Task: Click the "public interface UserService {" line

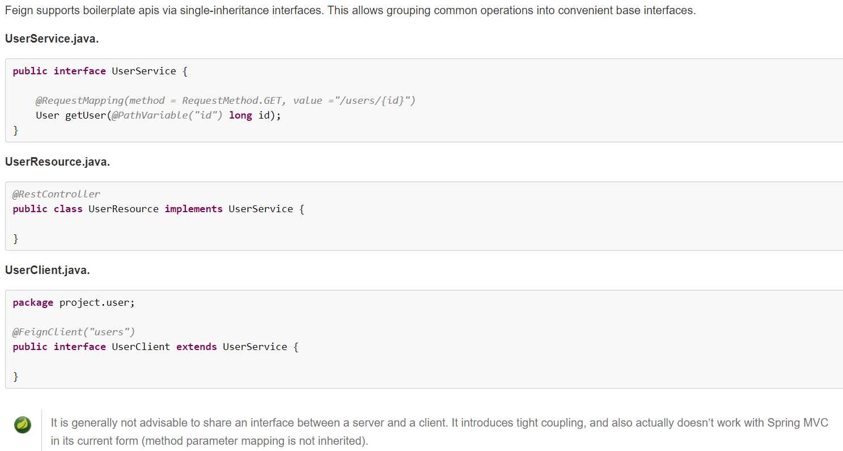Action: coord(100,71)
